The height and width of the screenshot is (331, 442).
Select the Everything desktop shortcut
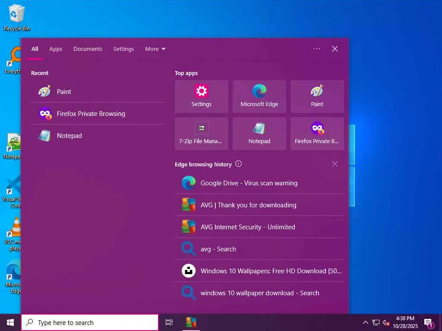(x=13, y=60)
